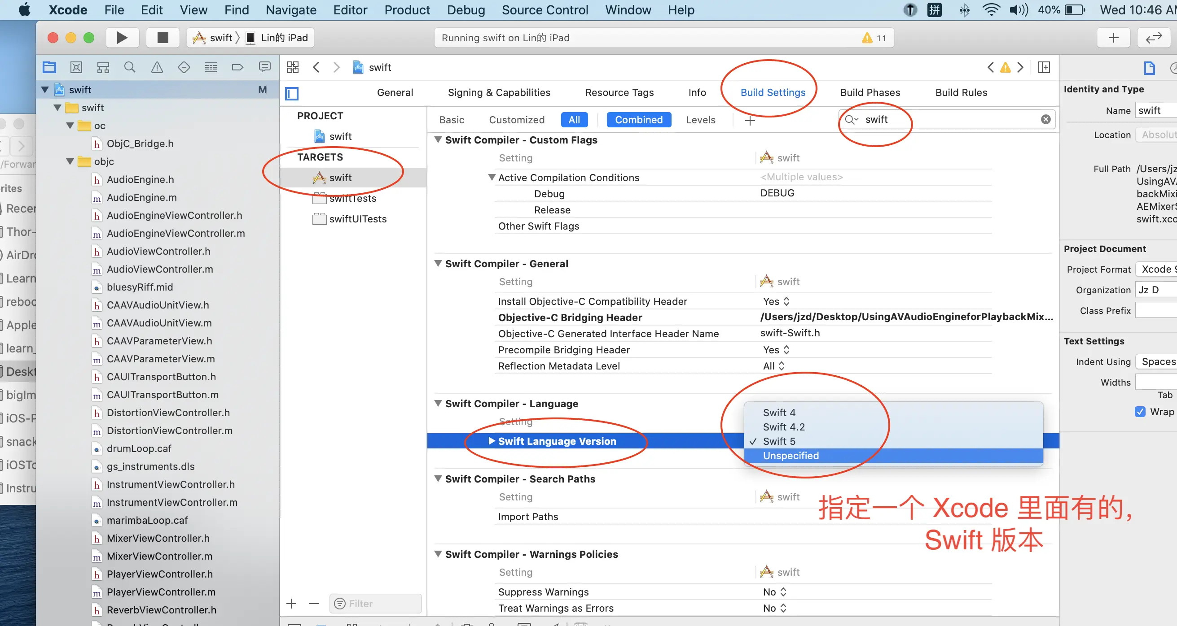This screenshot has width=1177, height=626.
Task: Select the swiftUITests target
Action: [x=357, y=219]
